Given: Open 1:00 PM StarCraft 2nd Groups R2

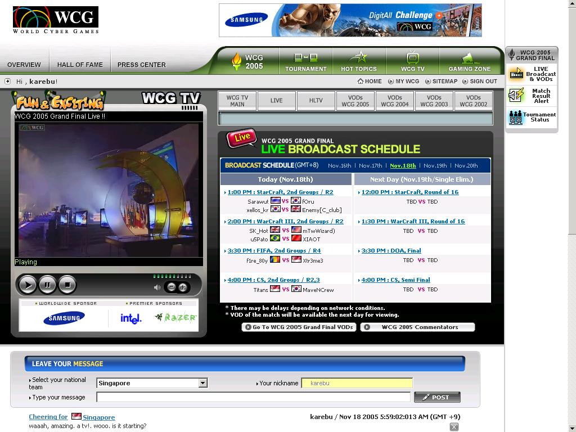Looking at the screenshot, I should (x=280, y=192).
